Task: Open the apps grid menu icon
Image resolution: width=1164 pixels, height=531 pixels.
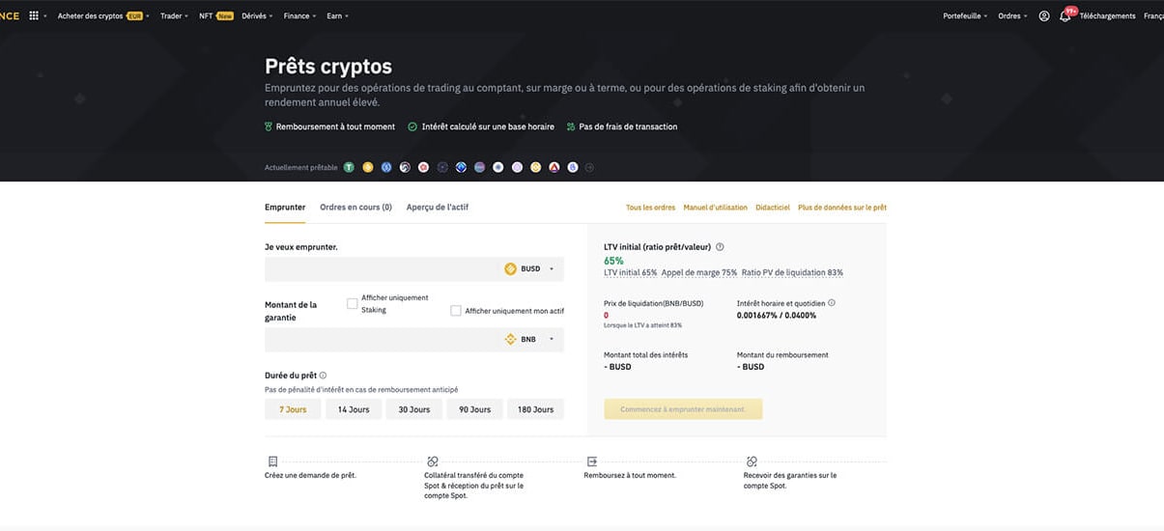Action: (34, 15)
